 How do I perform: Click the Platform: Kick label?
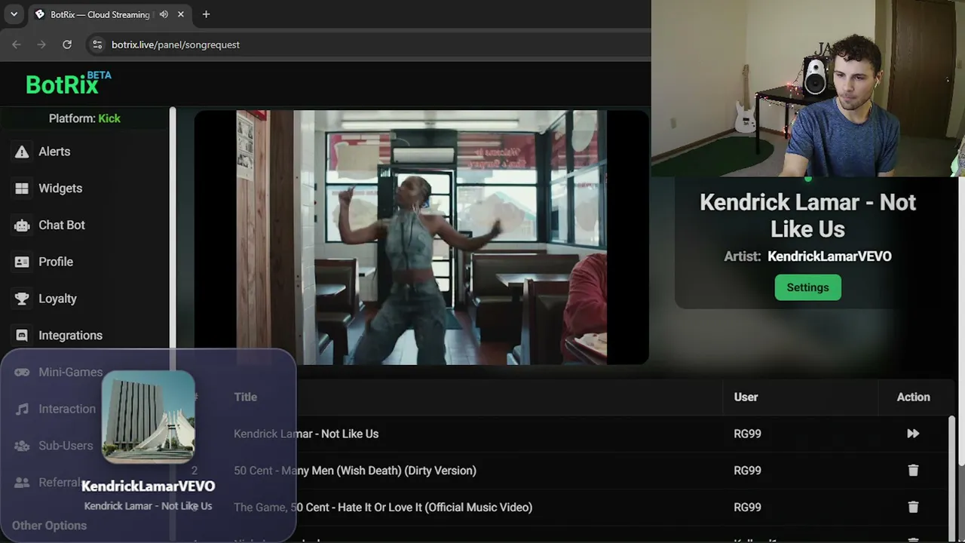tap(84, 118)
